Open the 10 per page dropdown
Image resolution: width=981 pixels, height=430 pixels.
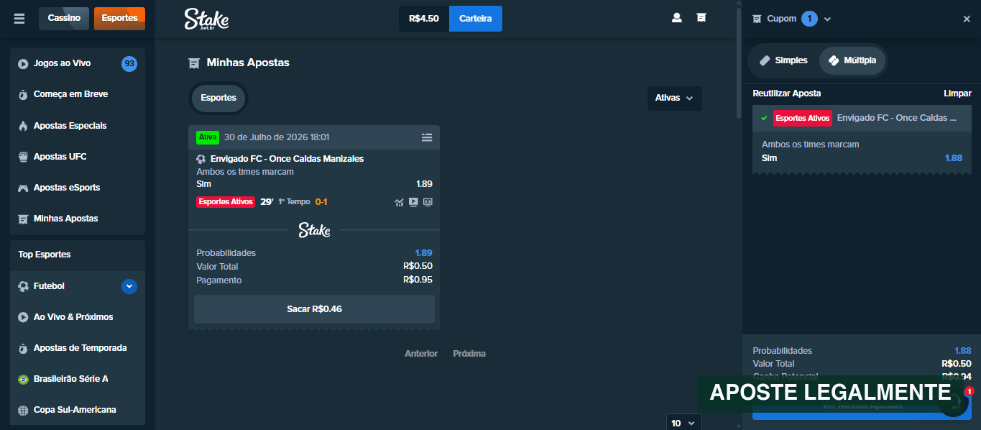683,423
